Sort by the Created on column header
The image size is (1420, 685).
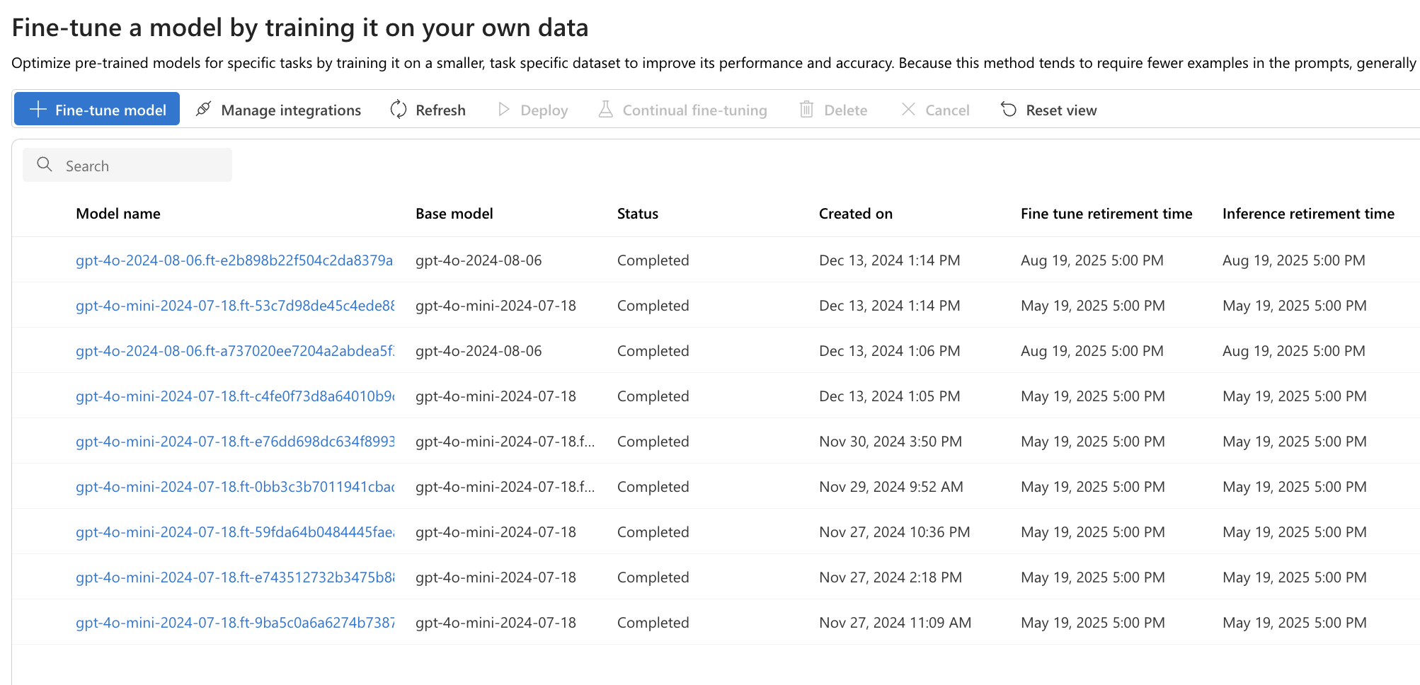[x=856, y=214]
